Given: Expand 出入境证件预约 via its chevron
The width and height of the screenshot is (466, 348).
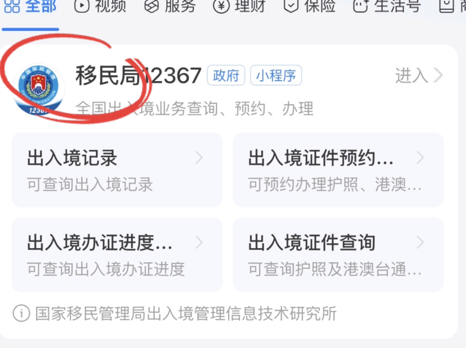Looking at the screenshot, I should (420, 158).
